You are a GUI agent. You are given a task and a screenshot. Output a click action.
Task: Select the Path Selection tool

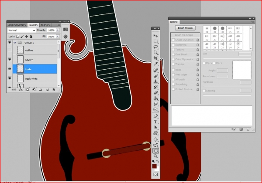click(155, 127)
